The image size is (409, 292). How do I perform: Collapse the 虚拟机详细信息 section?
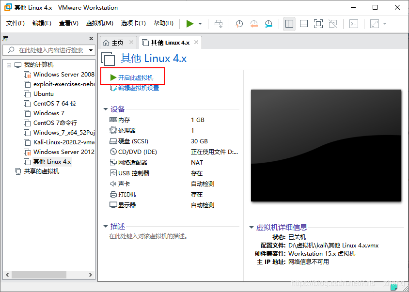tap(252, 227)
